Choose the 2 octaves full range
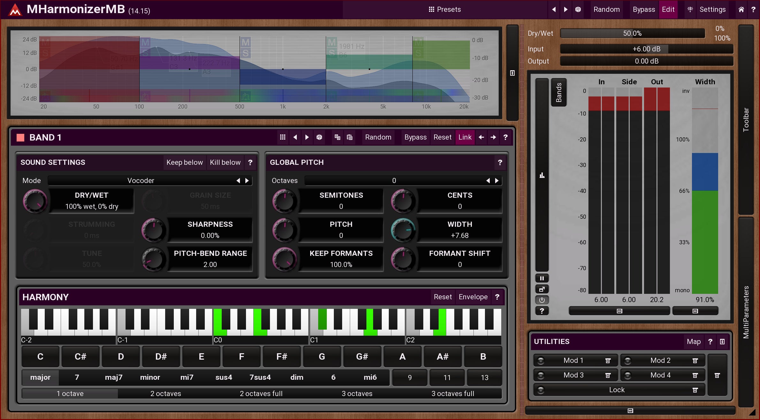 pyautogui.click(x=261, y=394)
